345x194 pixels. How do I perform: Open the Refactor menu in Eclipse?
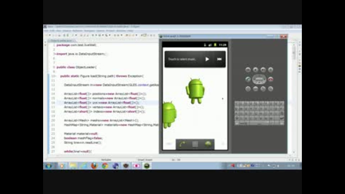78,31
